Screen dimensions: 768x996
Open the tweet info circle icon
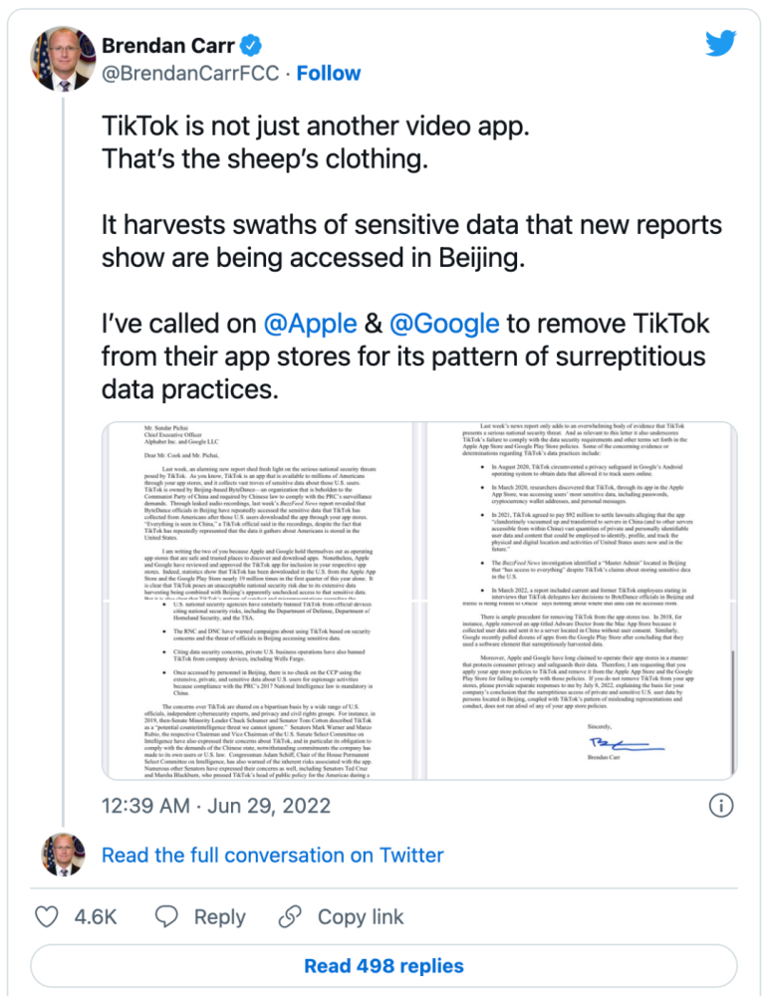coord(720,806)
